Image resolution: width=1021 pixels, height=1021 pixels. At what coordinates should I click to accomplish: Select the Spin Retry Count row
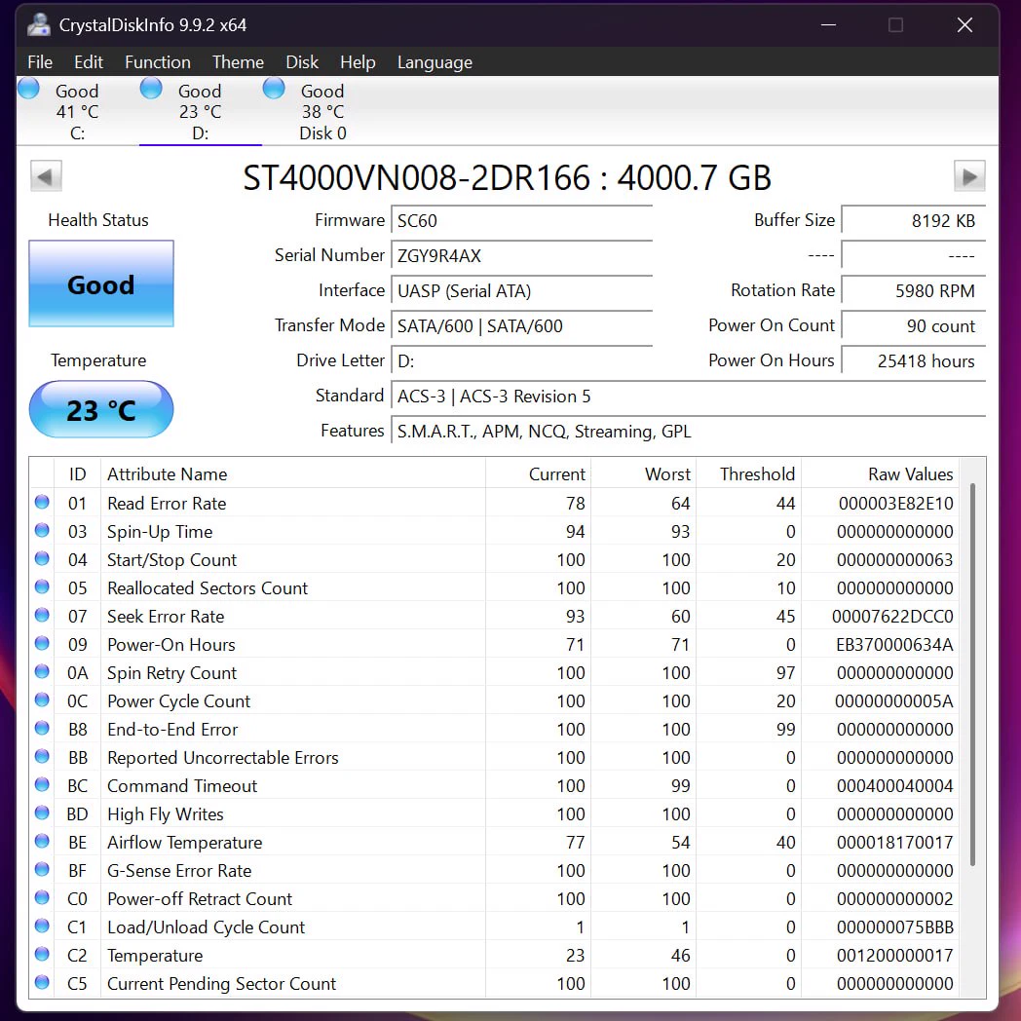click(x=495, y=672)
